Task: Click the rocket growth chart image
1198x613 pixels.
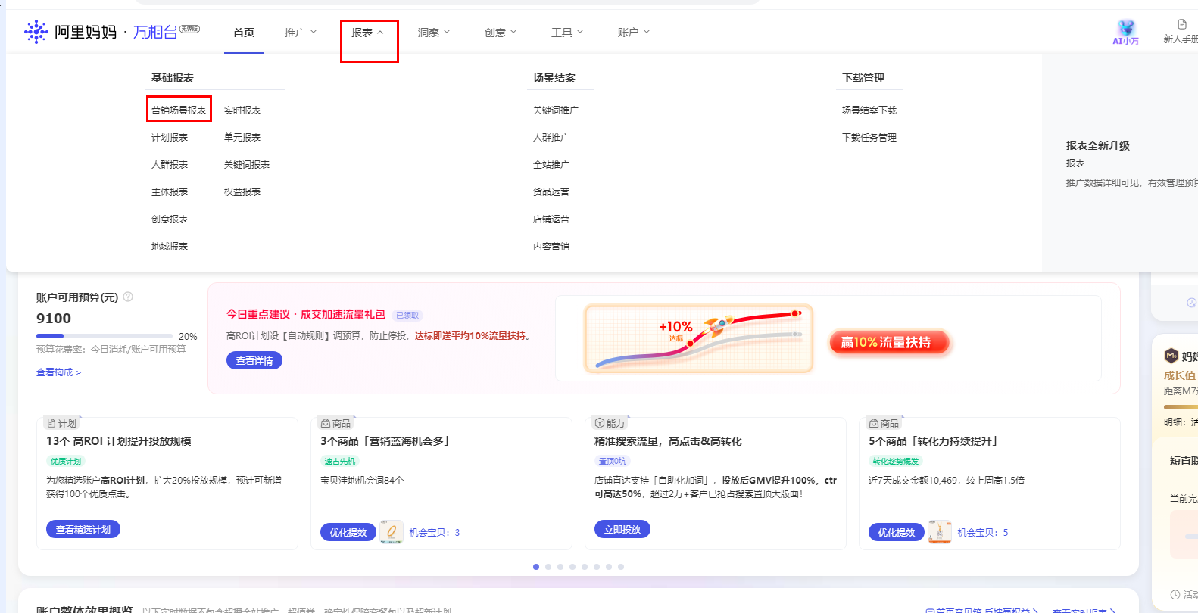Action: coord(698,338)
